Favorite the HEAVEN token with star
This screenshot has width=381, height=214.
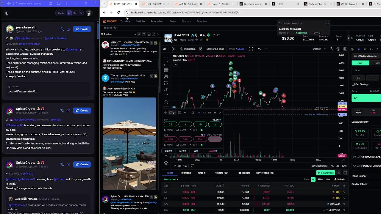[218, 35]
